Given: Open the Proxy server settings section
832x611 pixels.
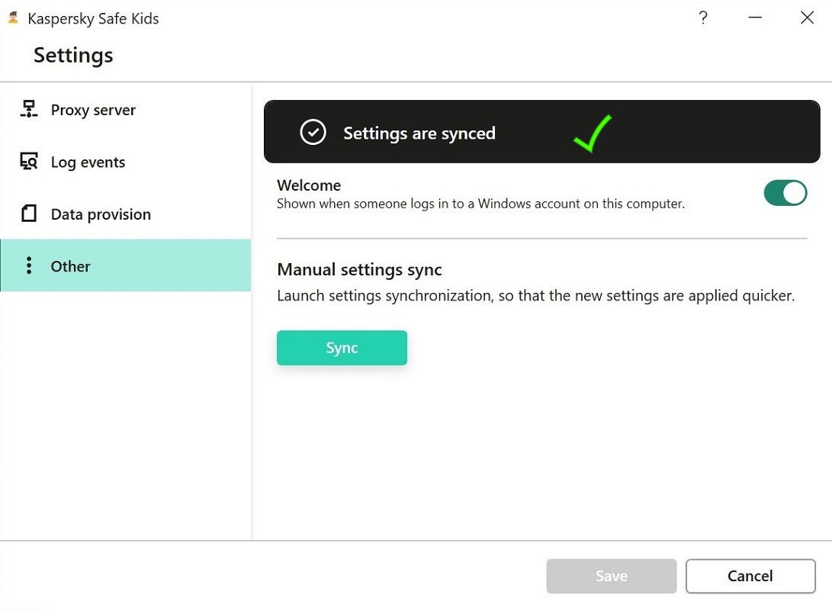Looking at the screenshot, I should tap(93, 110).
